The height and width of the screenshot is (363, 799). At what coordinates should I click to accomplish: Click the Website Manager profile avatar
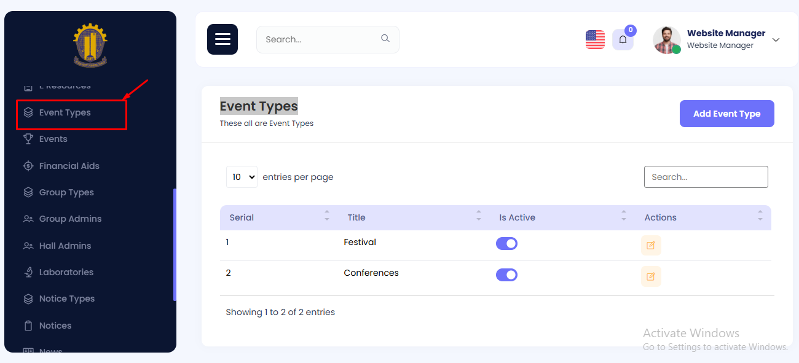666,40
